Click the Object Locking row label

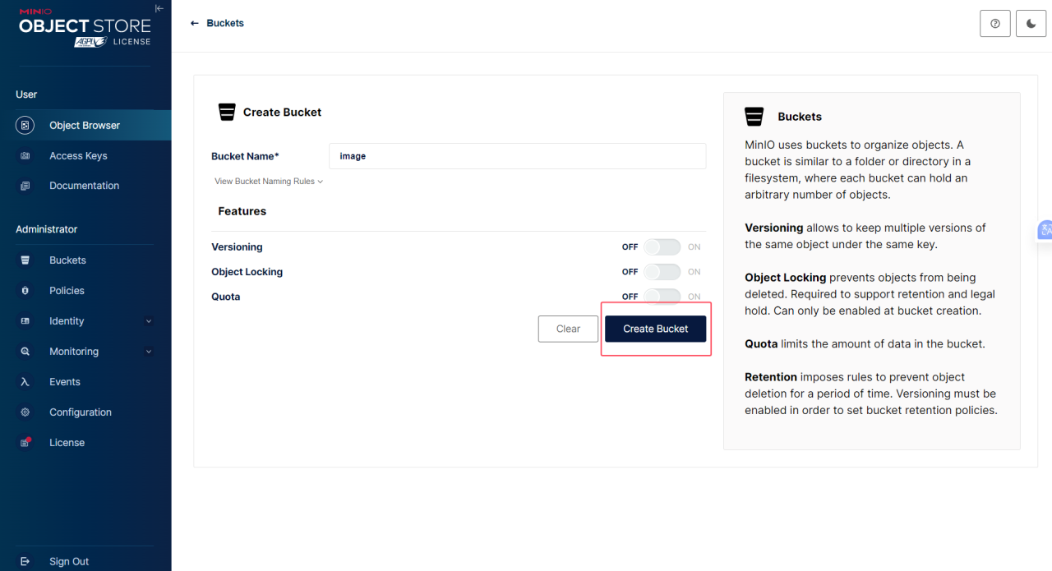pos(247,272)
